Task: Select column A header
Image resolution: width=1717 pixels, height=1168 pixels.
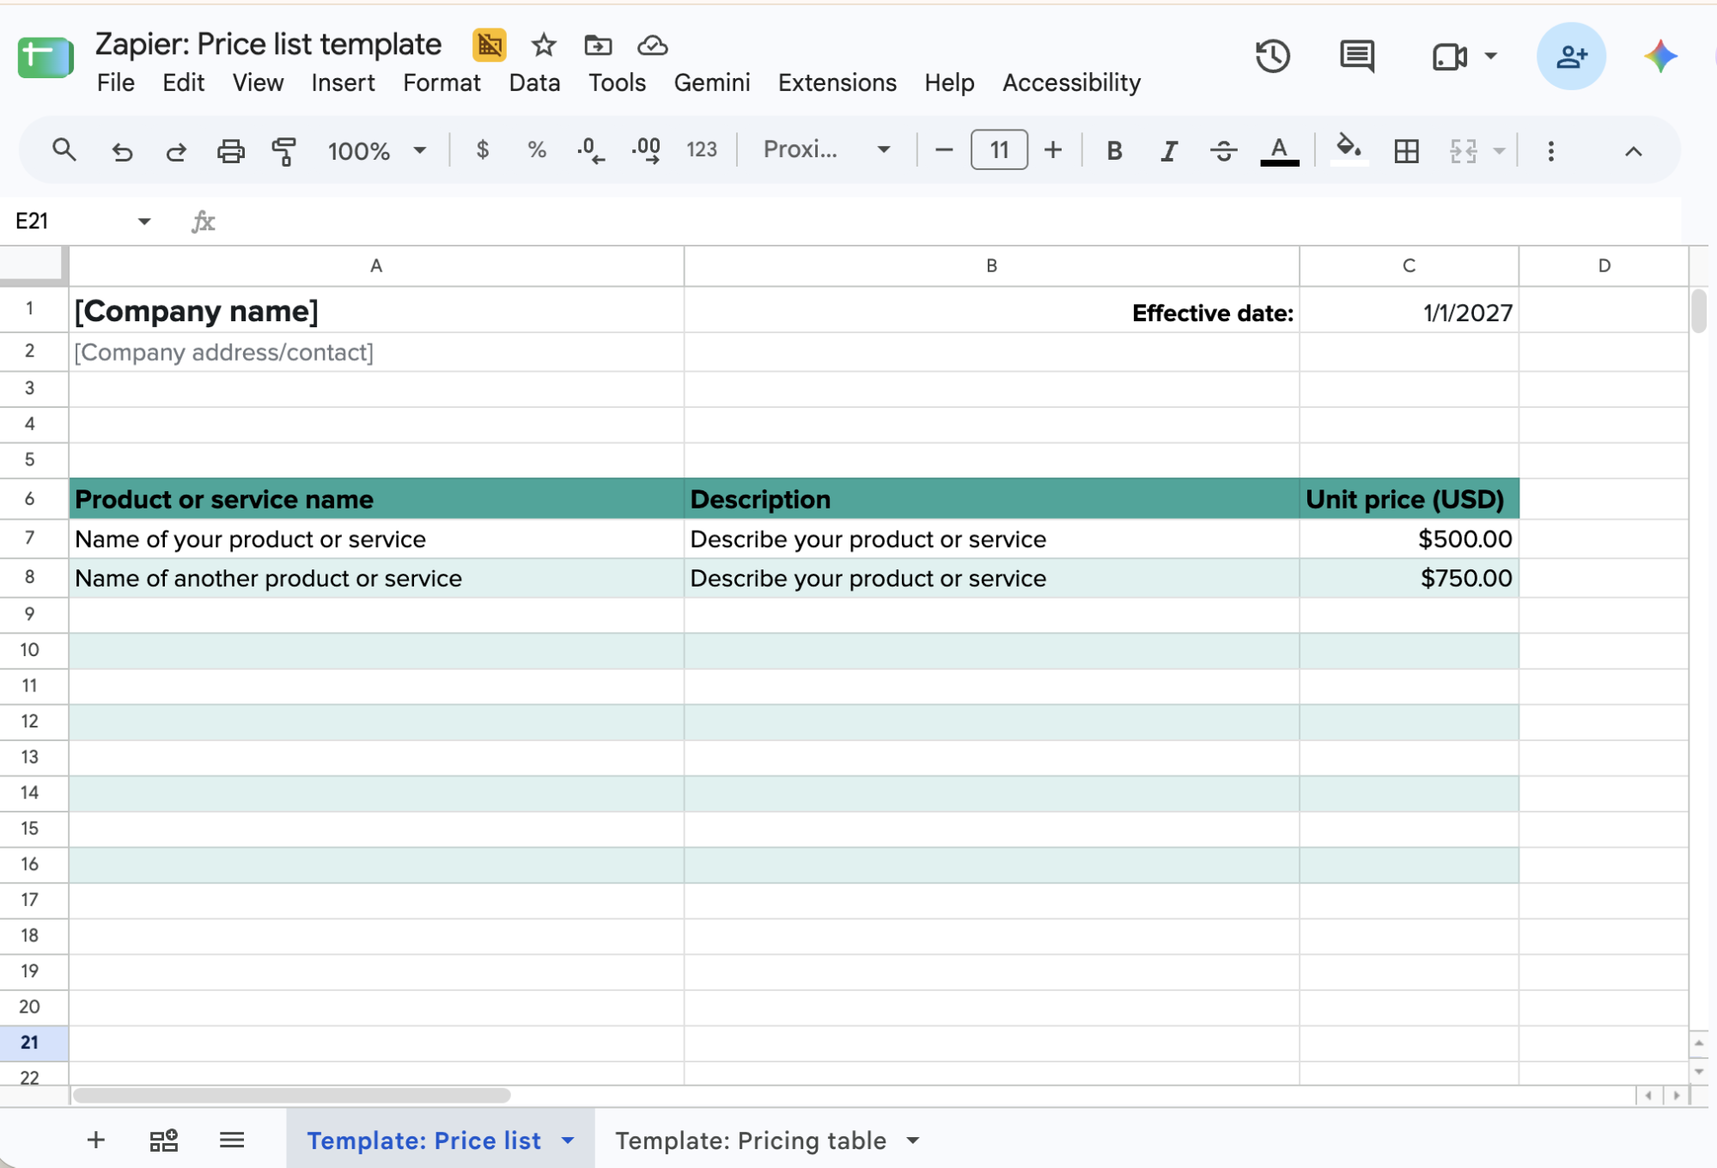Action: point(376,266)
